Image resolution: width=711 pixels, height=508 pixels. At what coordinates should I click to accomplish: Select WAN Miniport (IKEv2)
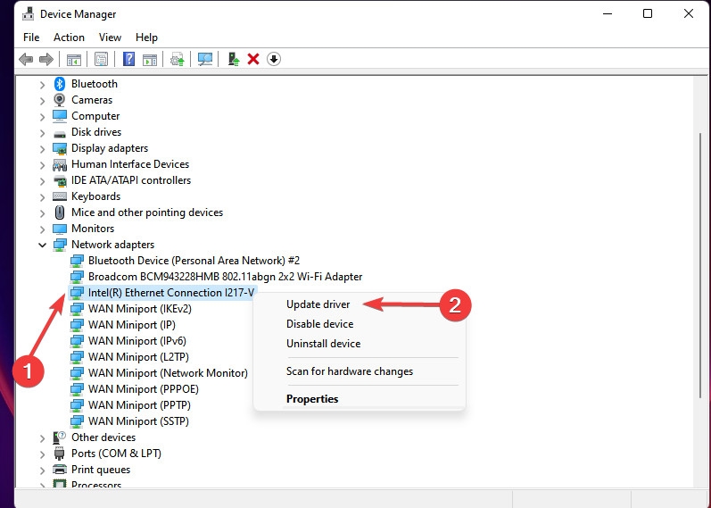click(x=140, y=309)
